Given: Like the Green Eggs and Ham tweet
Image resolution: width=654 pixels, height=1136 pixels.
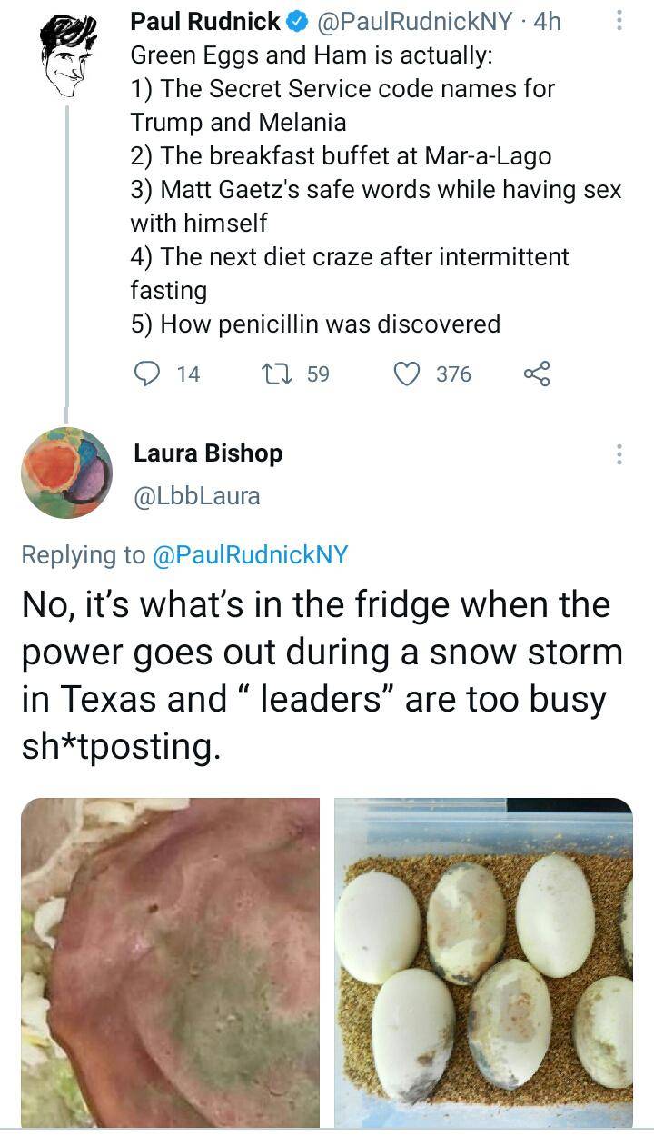Looking at the screenshot, I should tap(406, 374).
